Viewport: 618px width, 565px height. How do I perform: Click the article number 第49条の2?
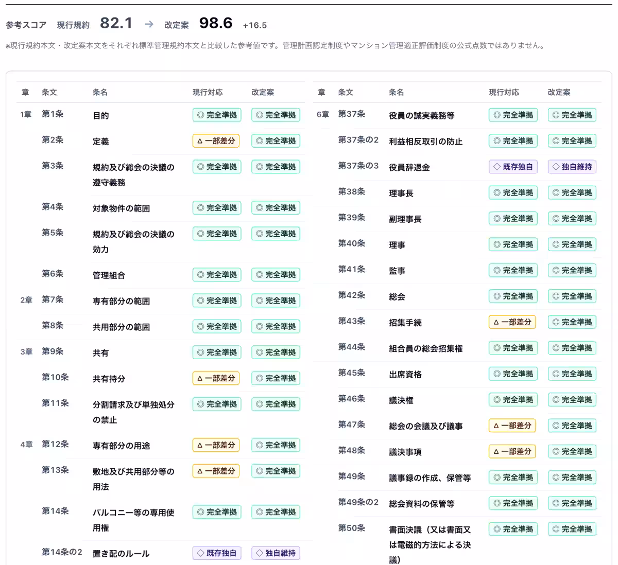[358, 502]
